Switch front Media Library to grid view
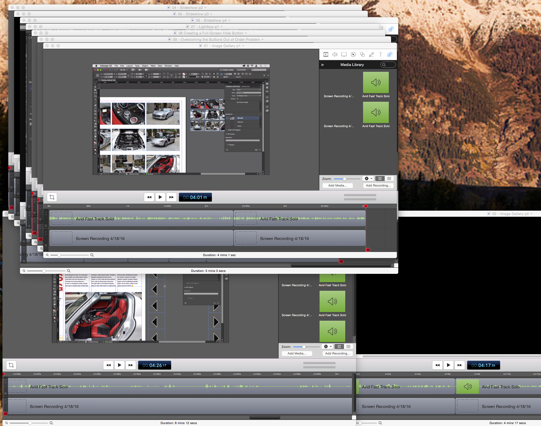This screenshot has height=426, width=541. pyautogui.click(x=380, y=179)
